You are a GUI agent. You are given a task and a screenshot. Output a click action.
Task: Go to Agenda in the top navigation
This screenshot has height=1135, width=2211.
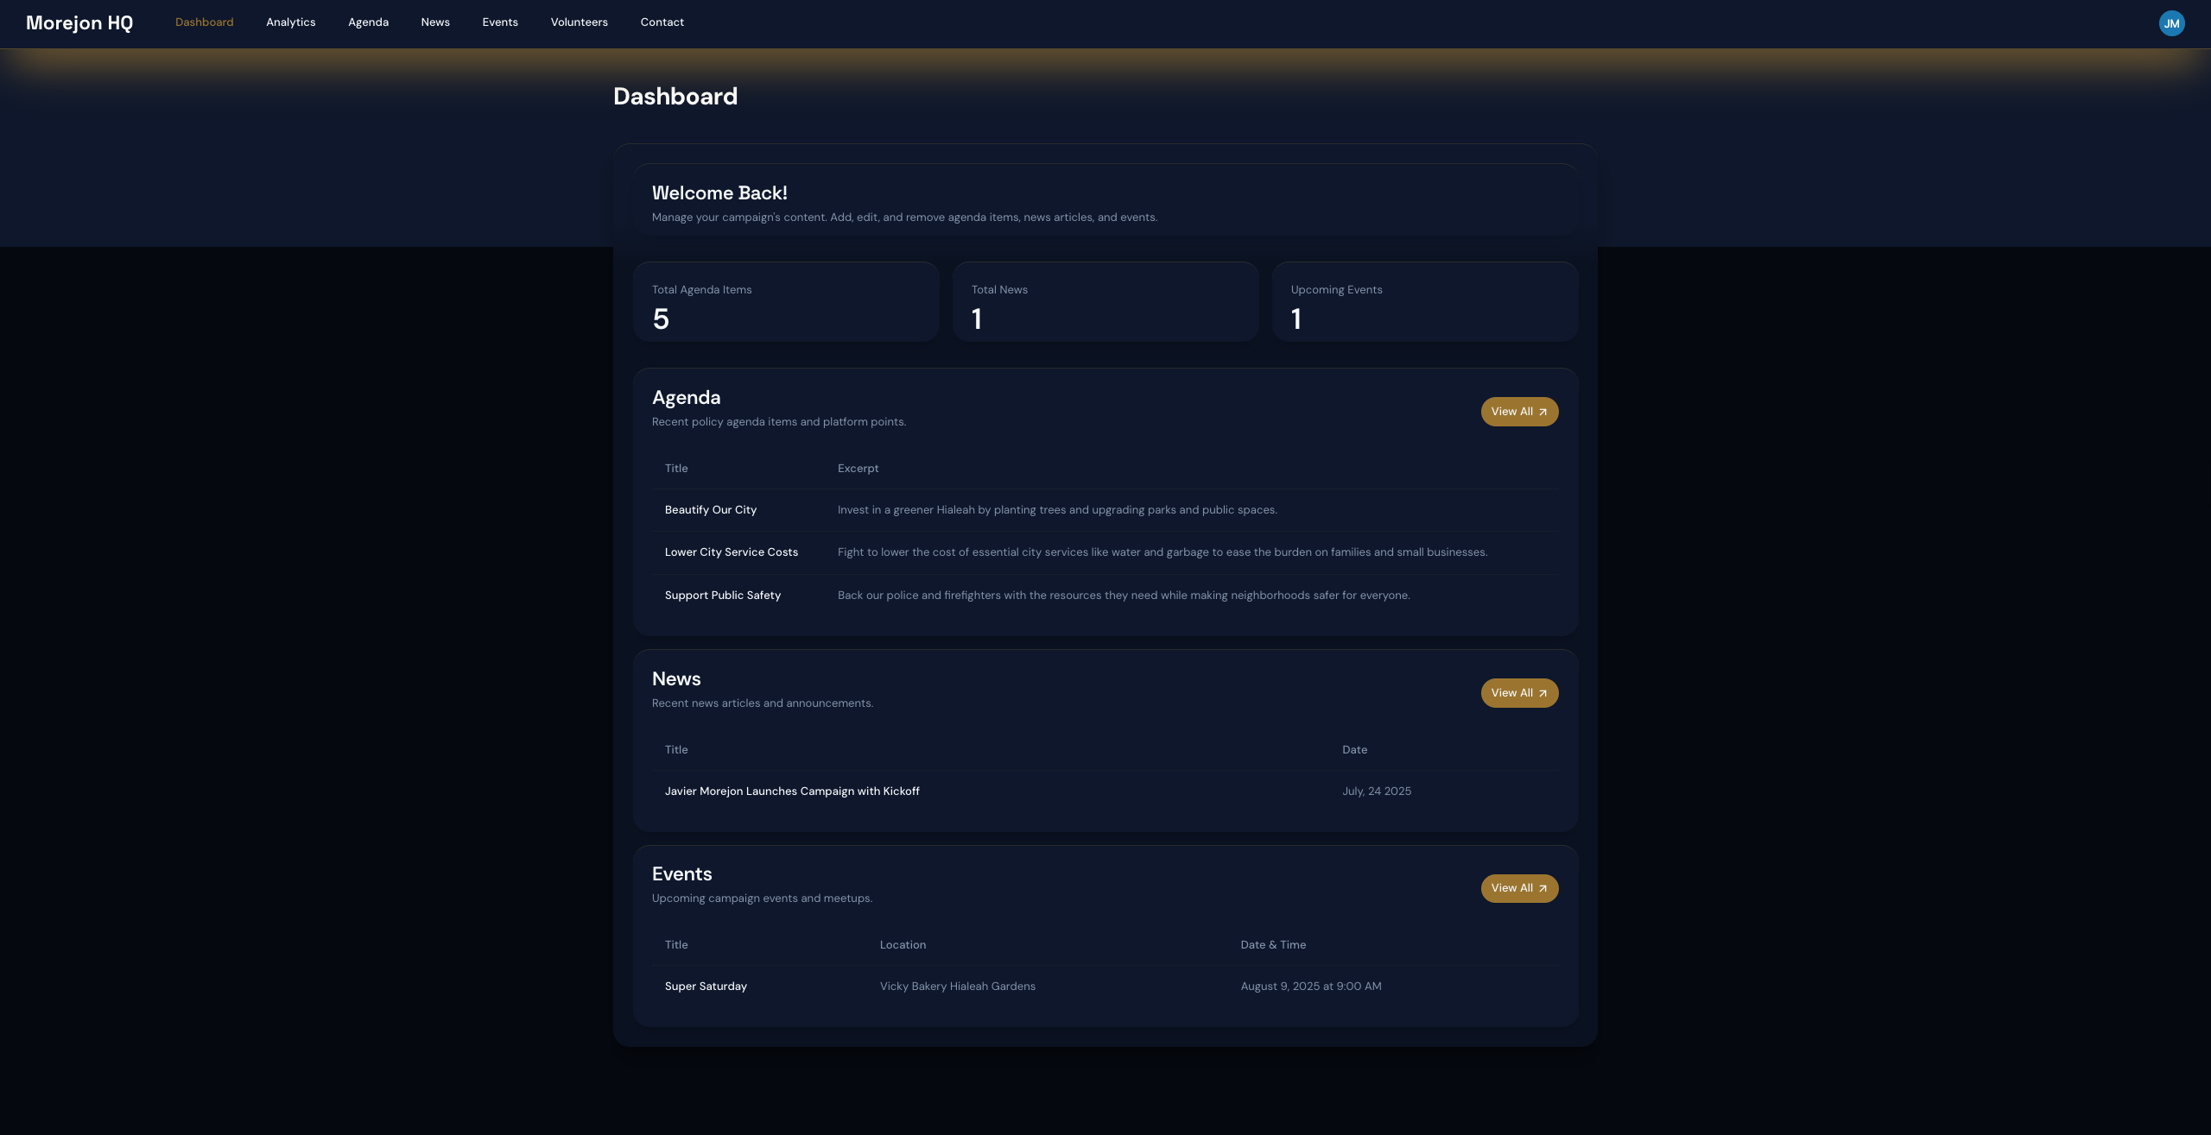click(368, 22)
